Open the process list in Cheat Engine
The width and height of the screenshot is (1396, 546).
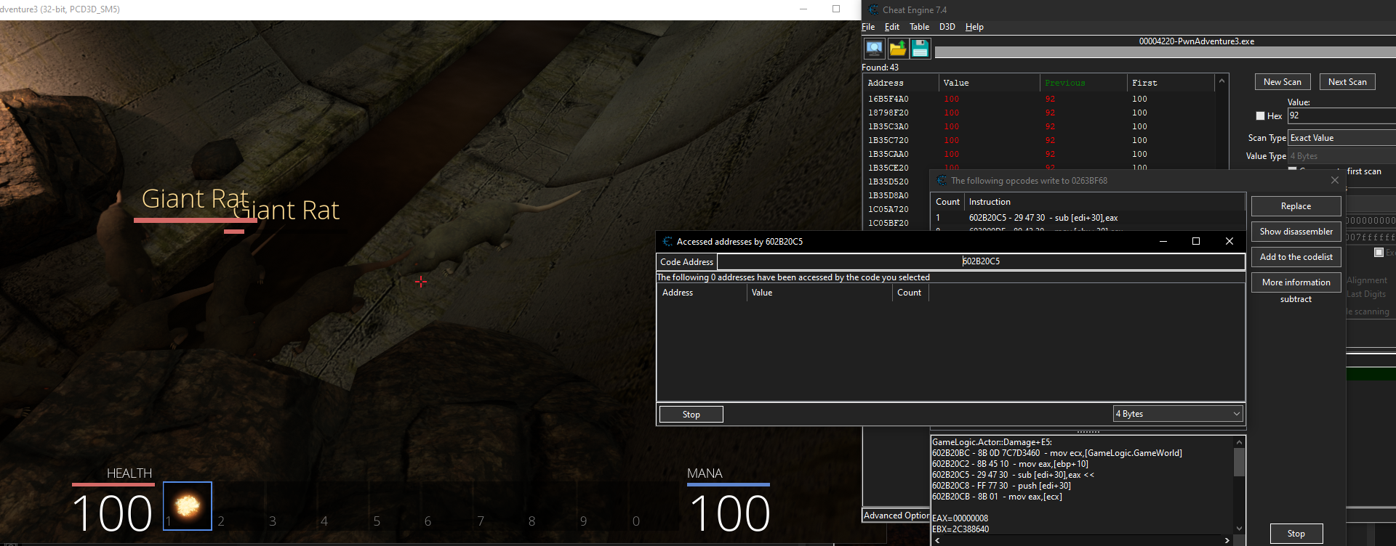coord(874,49)
